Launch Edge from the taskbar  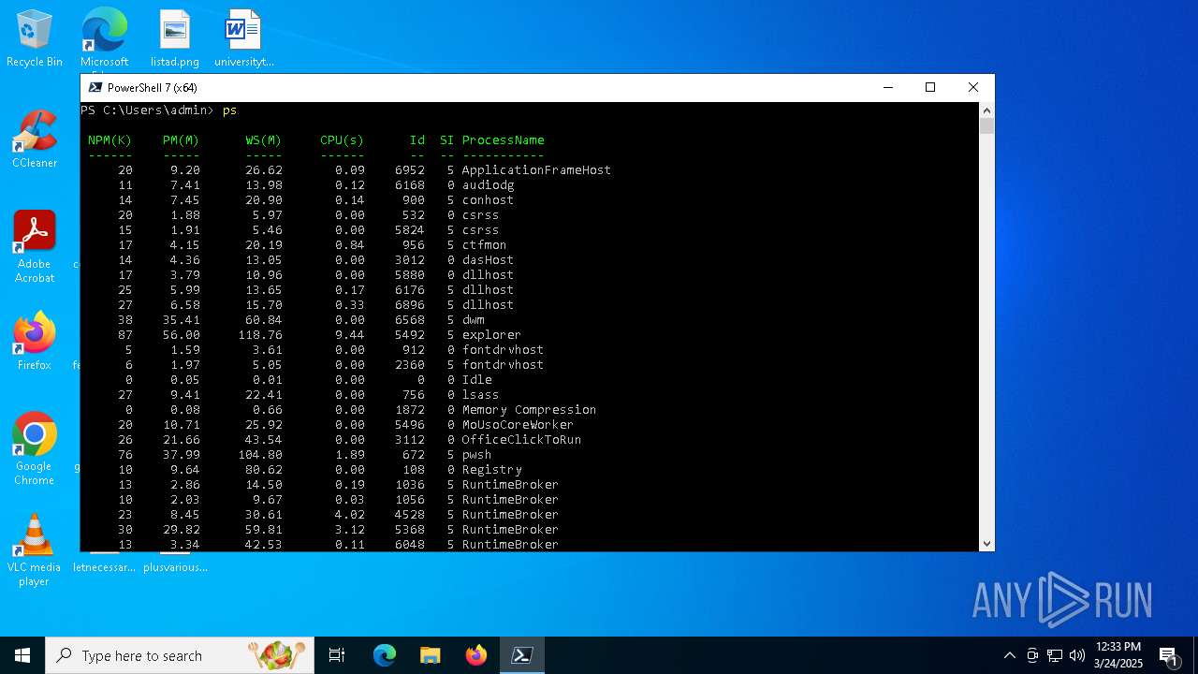pyautogui.click(x=385, y=655)
